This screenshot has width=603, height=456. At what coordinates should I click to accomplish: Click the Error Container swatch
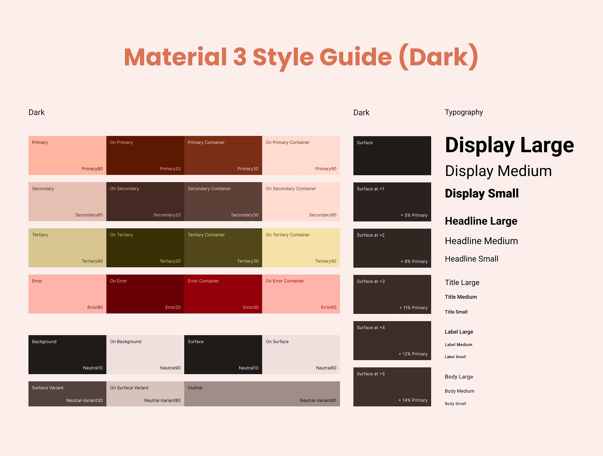coord(223,294)
